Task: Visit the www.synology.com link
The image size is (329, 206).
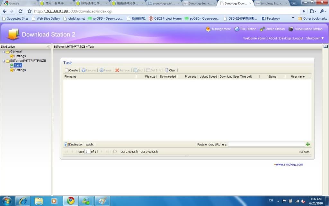Action: 289,164
